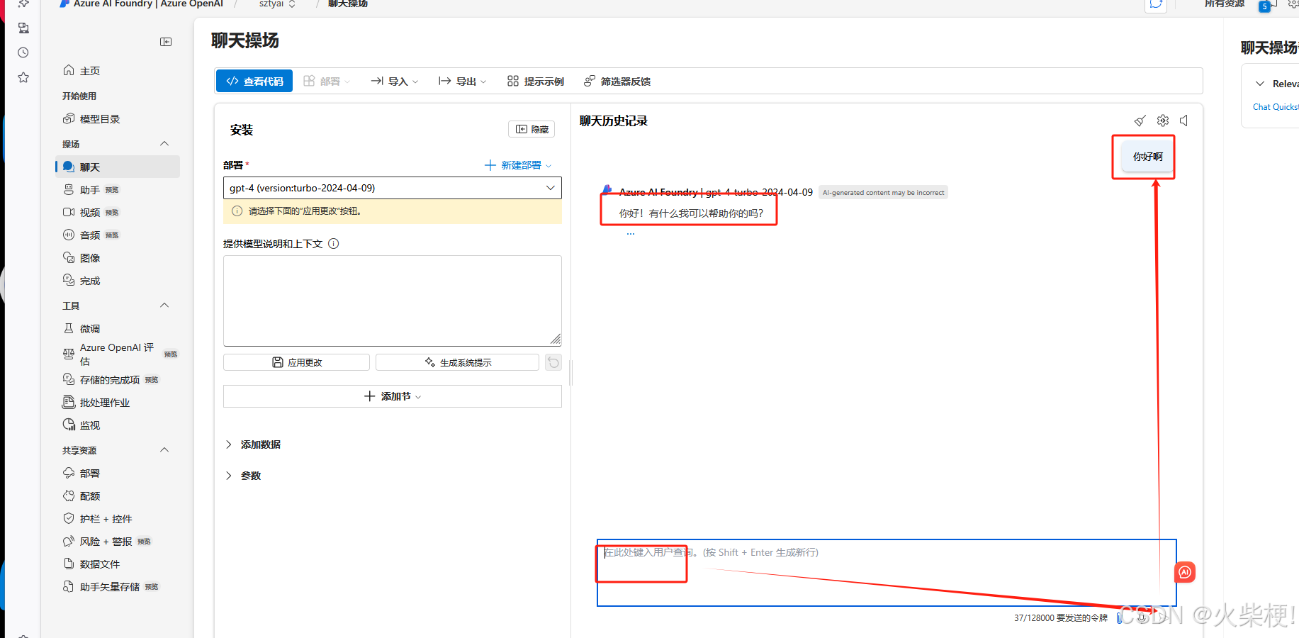Clear chat with the broom icon
The image size is (1299, 638).
[1140, 121]
